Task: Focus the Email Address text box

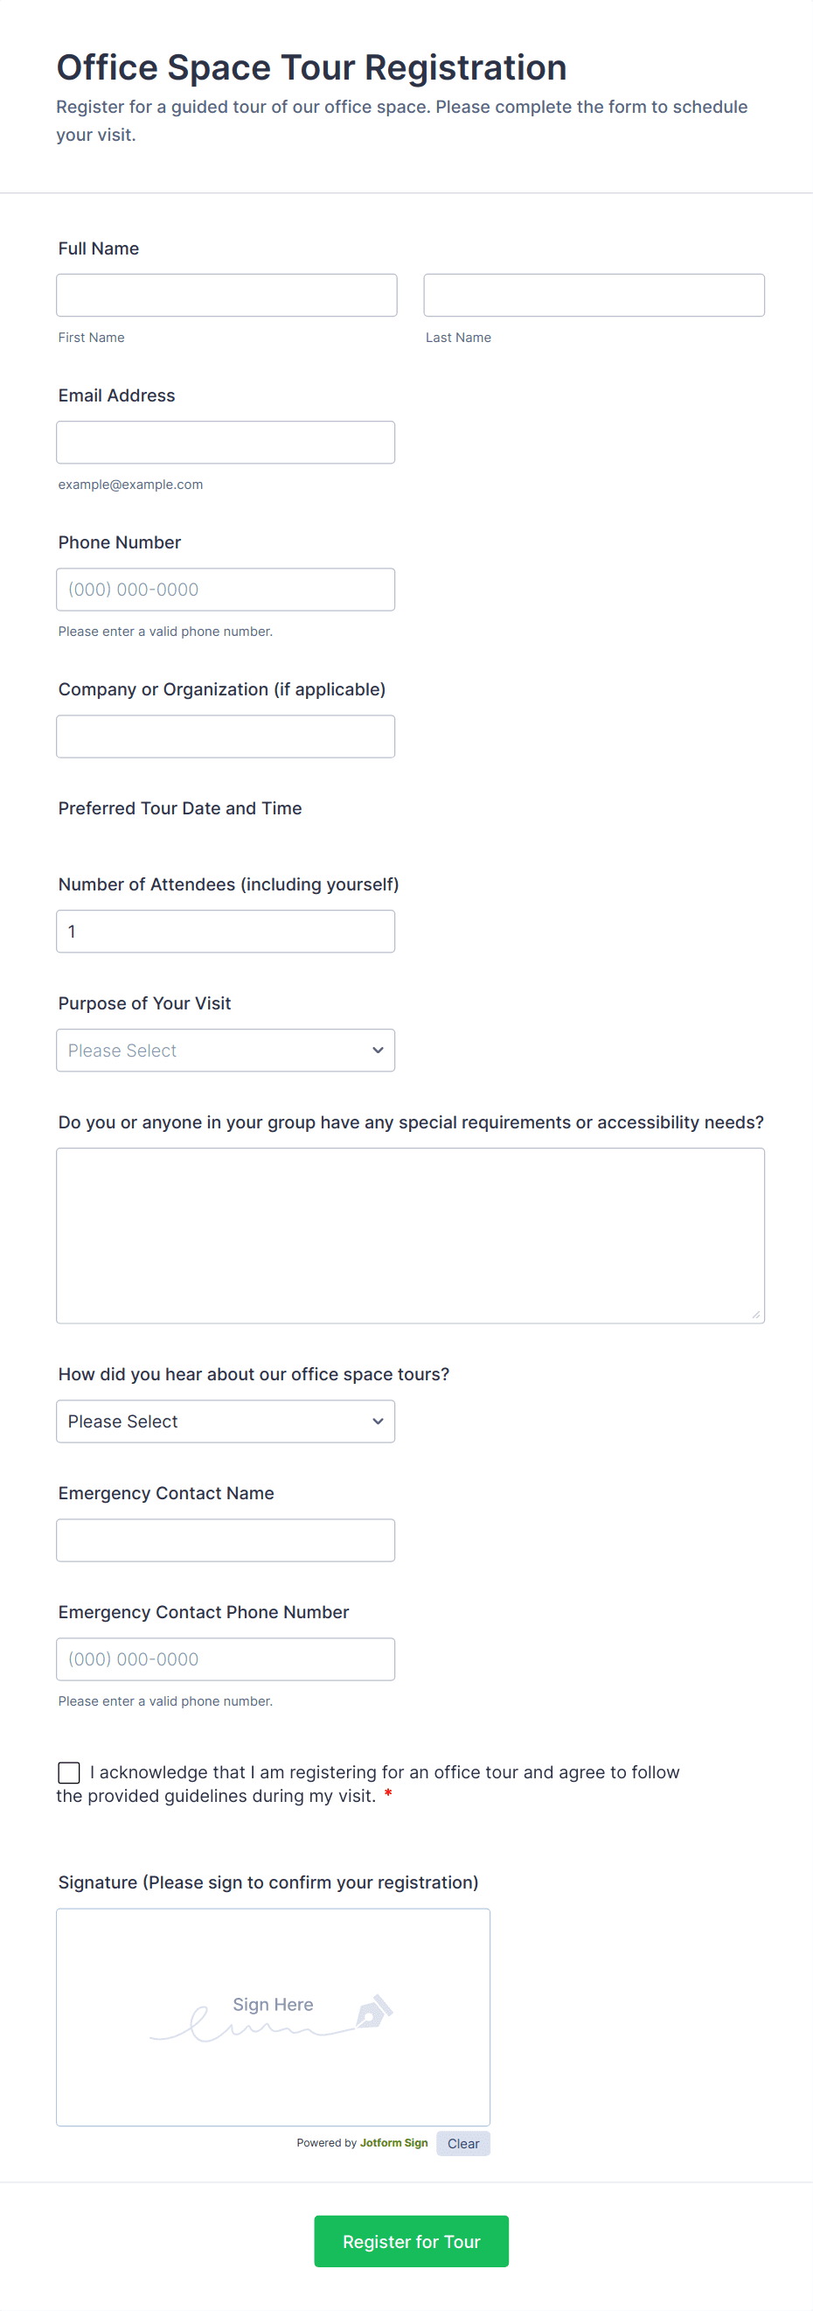Action: click(x=225, y=443)
